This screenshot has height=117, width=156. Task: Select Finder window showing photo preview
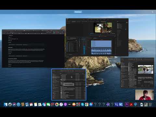click(x=137, y=73)
